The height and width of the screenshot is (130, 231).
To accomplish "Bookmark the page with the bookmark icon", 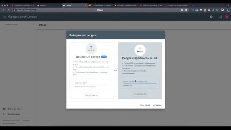I will [x=186, y=10].
